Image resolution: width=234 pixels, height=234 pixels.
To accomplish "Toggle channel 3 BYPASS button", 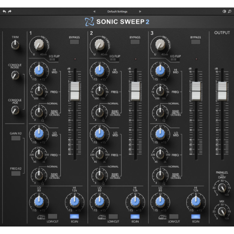I will 196,42.
